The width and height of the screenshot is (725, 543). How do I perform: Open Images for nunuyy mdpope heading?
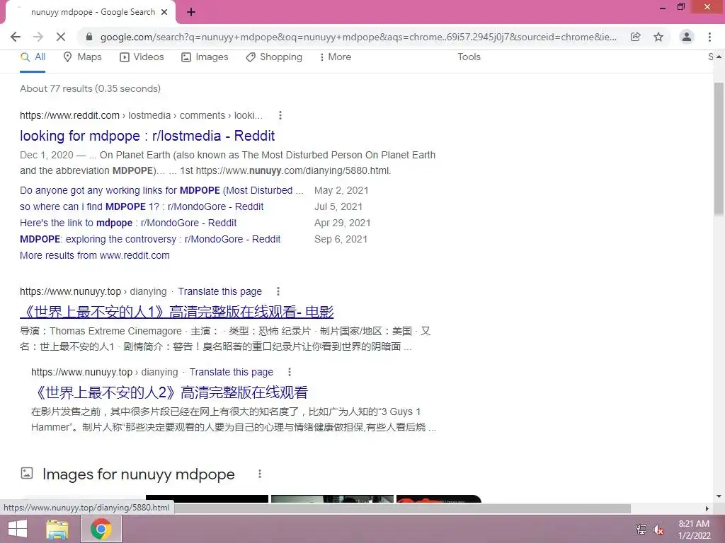pos(139,474)
